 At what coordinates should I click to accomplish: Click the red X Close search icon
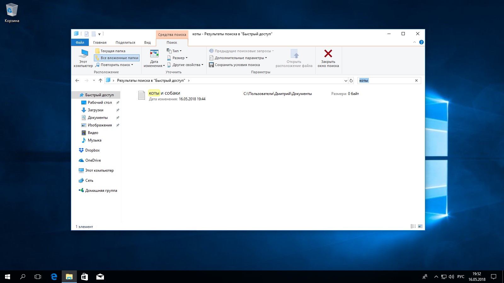pyautogui.click(x=328, y=54)
